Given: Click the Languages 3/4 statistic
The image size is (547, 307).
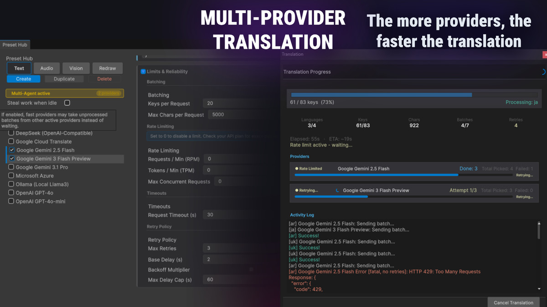Looking at the screenshot, I should click(312, 123).
